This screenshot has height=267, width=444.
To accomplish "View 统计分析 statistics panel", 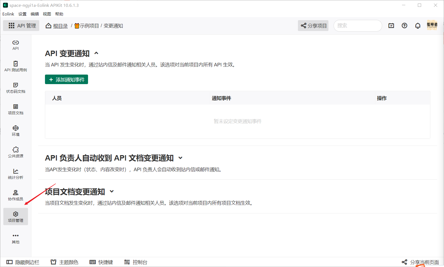I will coord(16,173).
